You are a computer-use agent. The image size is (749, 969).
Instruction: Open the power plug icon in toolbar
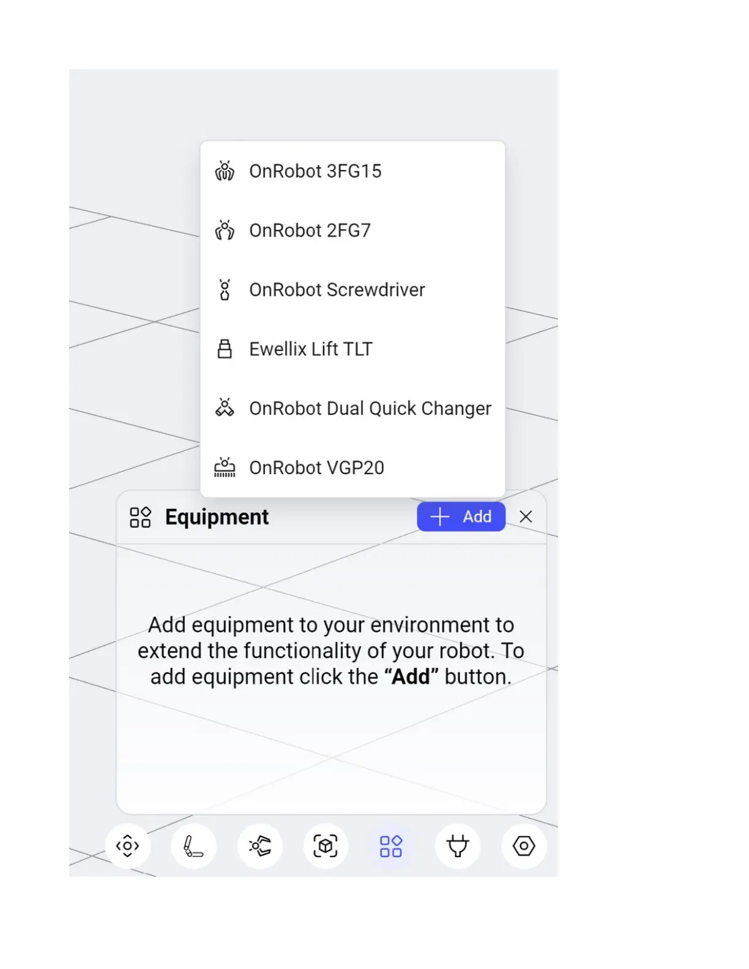coord(457,846)
